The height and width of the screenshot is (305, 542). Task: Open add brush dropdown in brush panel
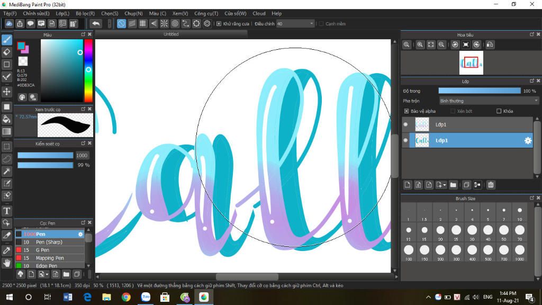[43, 274]
